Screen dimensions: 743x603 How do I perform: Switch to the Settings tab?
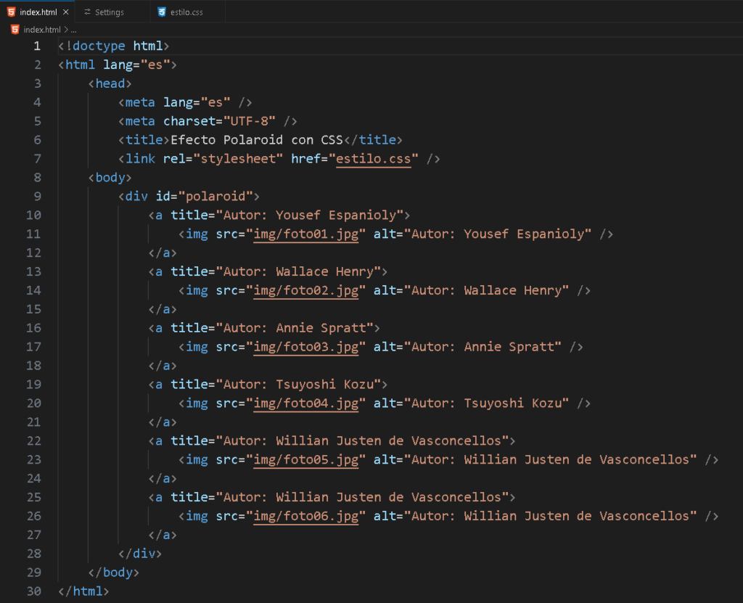tap(109, 12)
